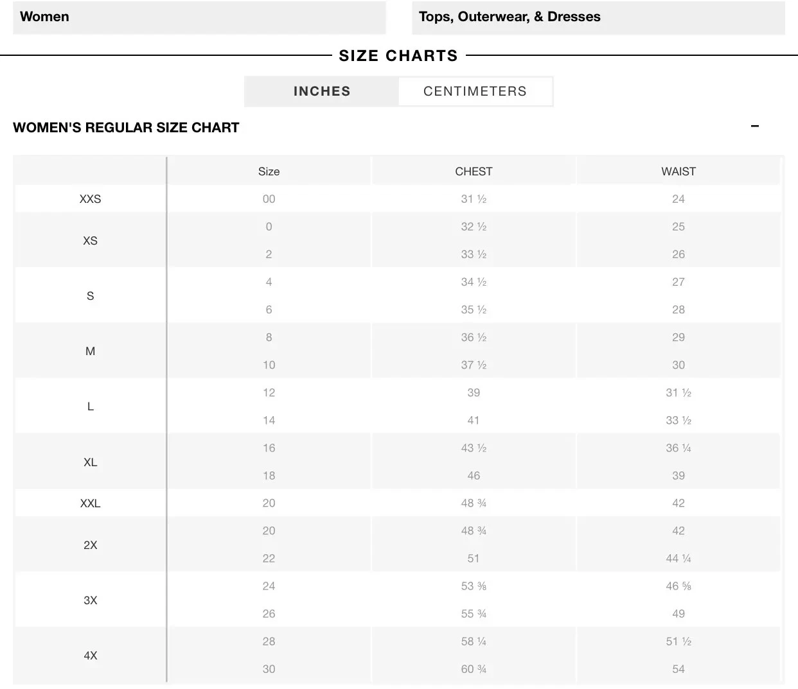
Task: Click the 3X row label
Action: point(90,600)
